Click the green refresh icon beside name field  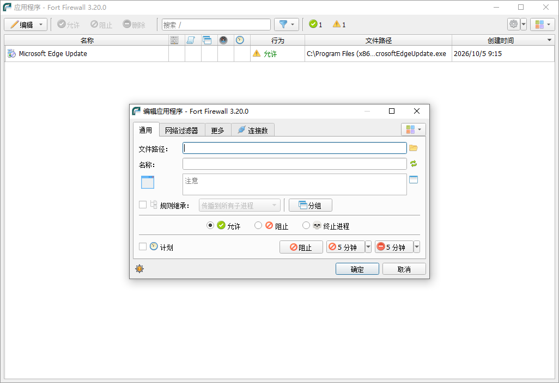pyautogui.click(x=413, y=164)
